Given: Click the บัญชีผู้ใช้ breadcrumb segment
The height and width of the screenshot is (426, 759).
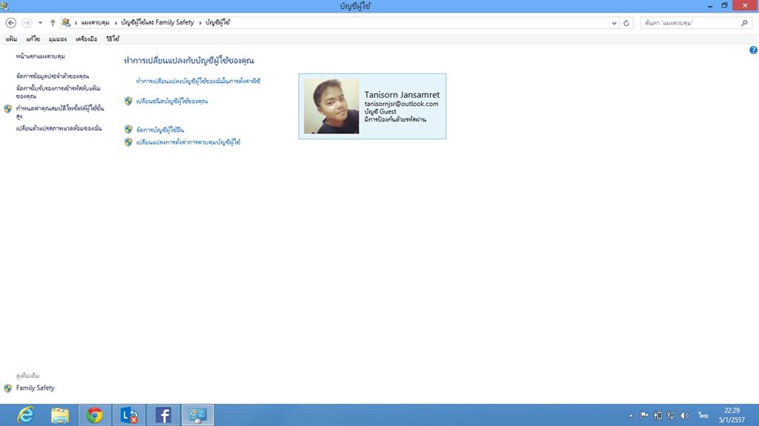Looking at the screenshot, I should tap(217, 22).
